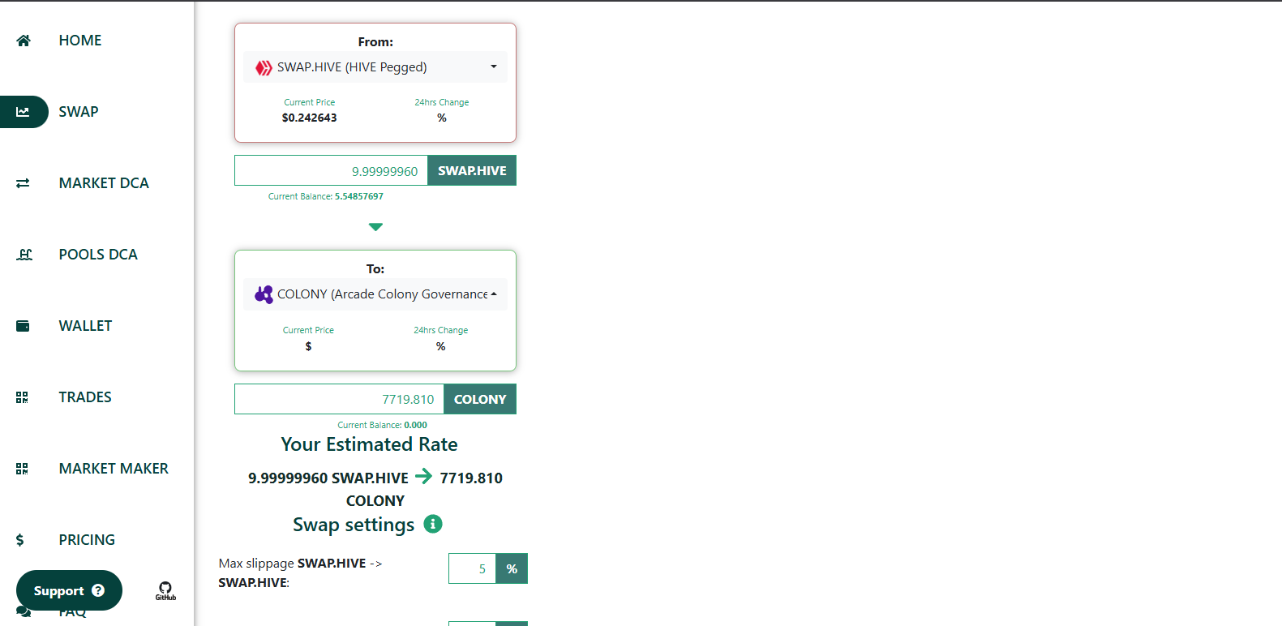Viewport: 1282px width, 626px height.
Task: Focus the max slippage input field
Action: tap(472, 568)
